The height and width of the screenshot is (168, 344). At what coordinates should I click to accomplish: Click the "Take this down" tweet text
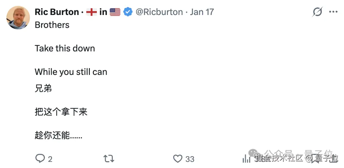pos(65,48)
